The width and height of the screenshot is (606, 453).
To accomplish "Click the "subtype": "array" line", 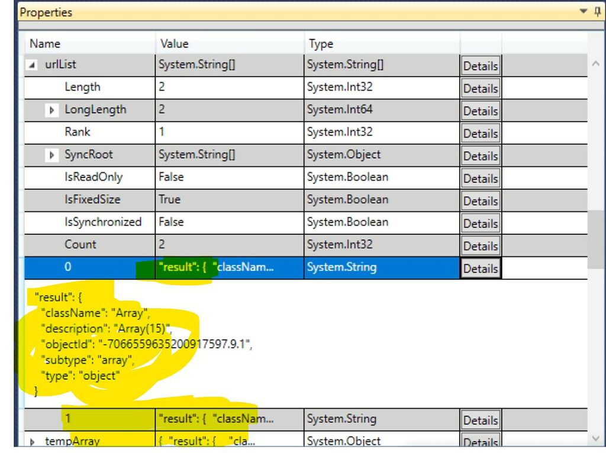I will 88,360.
